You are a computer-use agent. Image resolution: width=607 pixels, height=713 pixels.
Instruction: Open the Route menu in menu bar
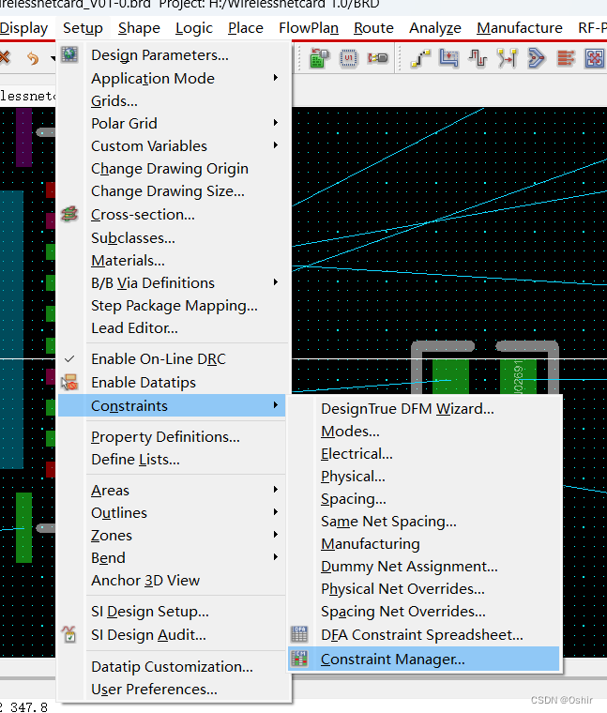coord(373,28)
